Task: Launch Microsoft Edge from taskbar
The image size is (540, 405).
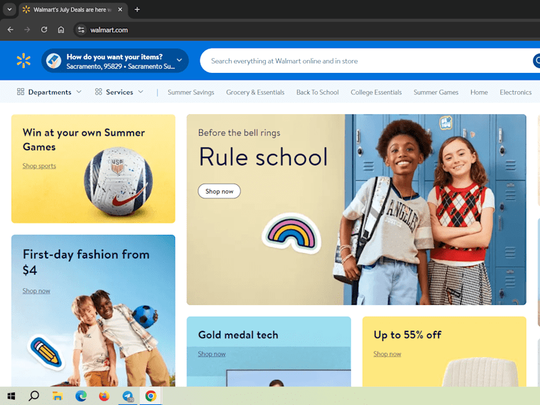Action: 81,396
